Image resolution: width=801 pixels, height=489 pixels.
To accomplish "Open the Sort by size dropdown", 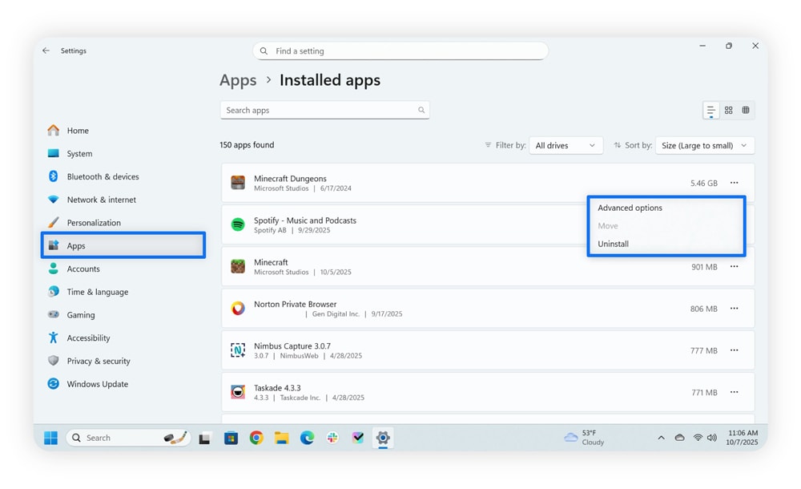I will coord(705,145).
